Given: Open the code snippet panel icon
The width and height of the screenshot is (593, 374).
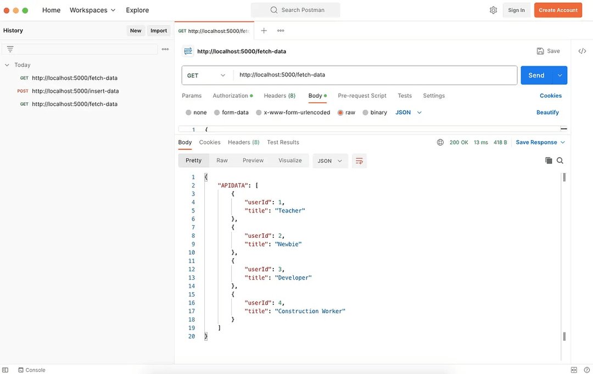Looking at the screenshot, I should (x=583, y=51).
